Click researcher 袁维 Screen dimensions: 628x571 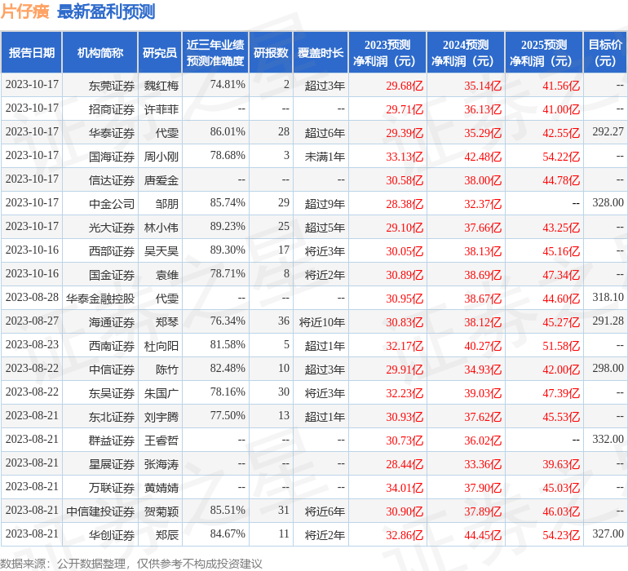click(x=167, y=275)
